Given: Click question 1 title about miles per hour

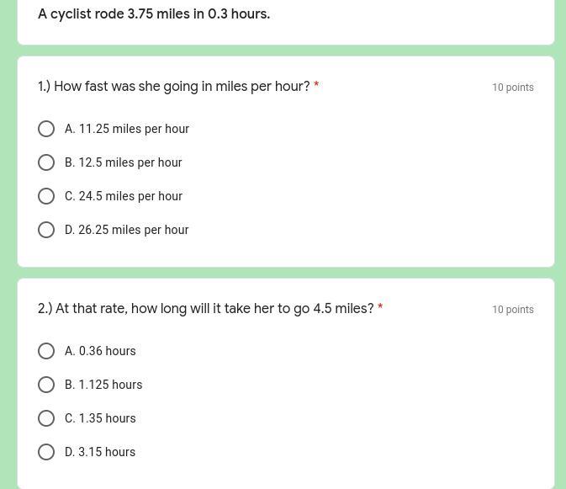Looking at the screenshot, I should pyautogui.click(x=174, y=87).
